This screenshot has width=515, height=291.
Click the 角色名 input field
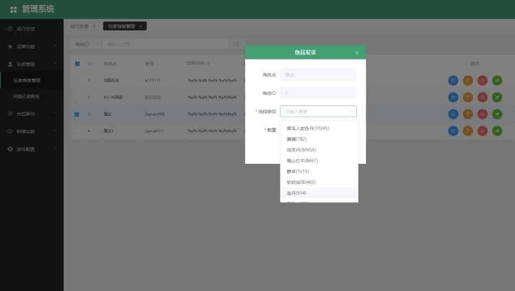pyautogui.click(x=318, y=75)
